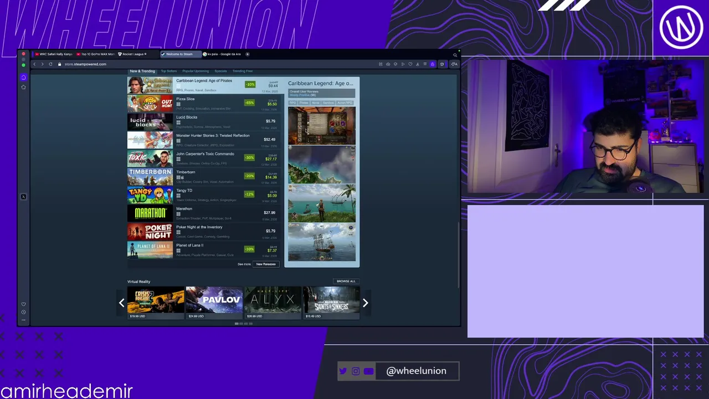Open John Carpenter's Toxic Commando row

[205, 158]
